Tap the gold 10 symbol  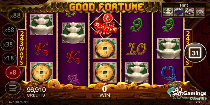pyautogui.click(x=137, y=49)
